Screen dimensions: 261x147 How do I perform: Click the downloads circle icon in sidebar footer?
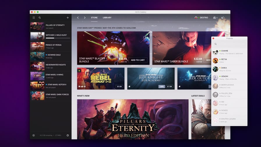pos(33,135)
